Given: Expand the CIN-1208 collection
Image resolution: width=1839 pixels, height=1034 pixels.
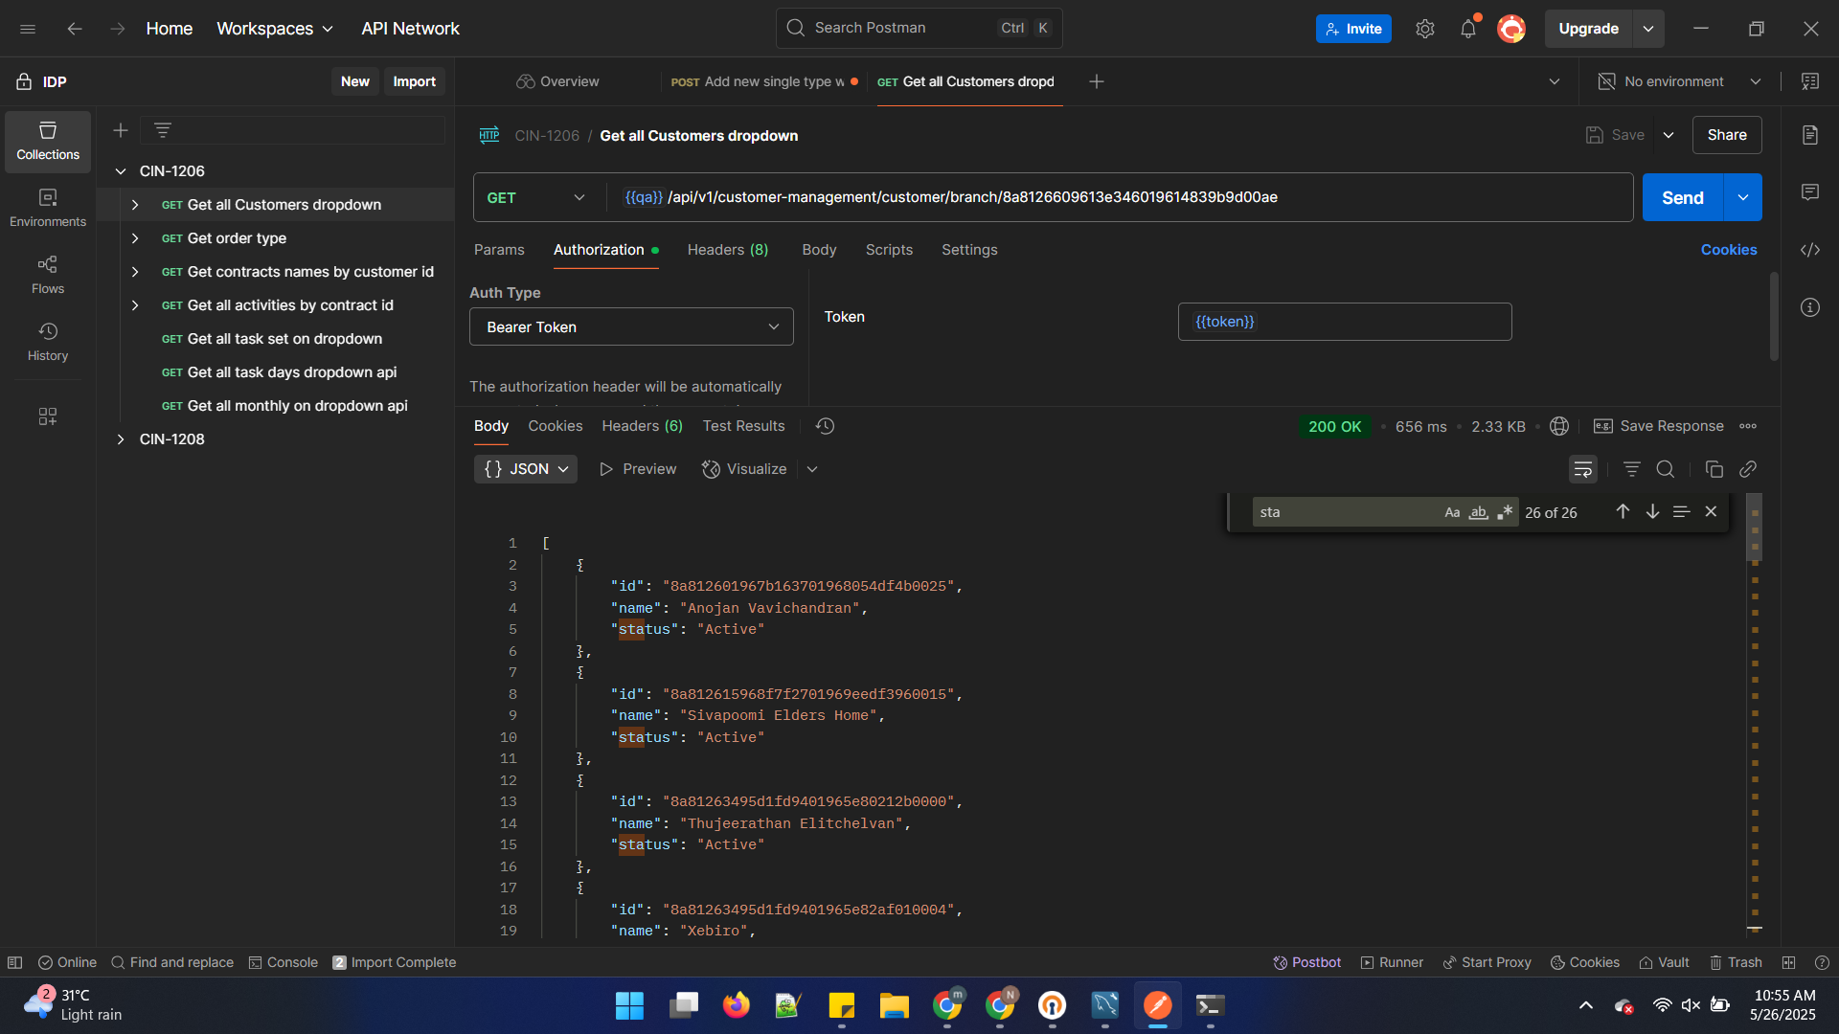Looking at the screenshot, I should pyautogui.click(x=121, y=439).
